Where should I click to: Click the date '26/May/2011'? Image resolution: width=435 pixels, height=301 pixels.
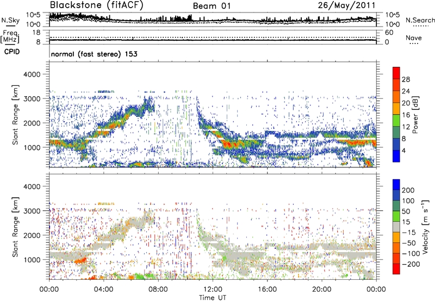coord(346,5)
